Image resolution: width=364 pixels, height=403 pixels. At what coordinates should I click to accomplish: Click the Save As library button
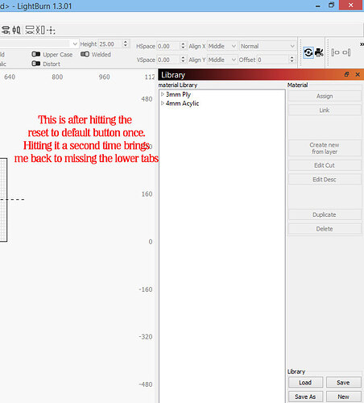click(x=305, y=397)
